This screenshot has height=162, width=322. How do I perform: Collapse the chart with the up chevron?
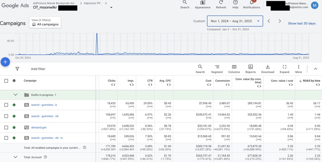[315, 69]
